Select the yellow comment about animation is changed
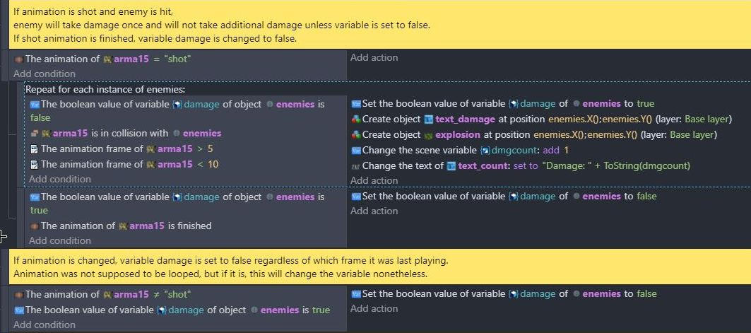Viewport: 751px width, 333px height. point(379,267)
